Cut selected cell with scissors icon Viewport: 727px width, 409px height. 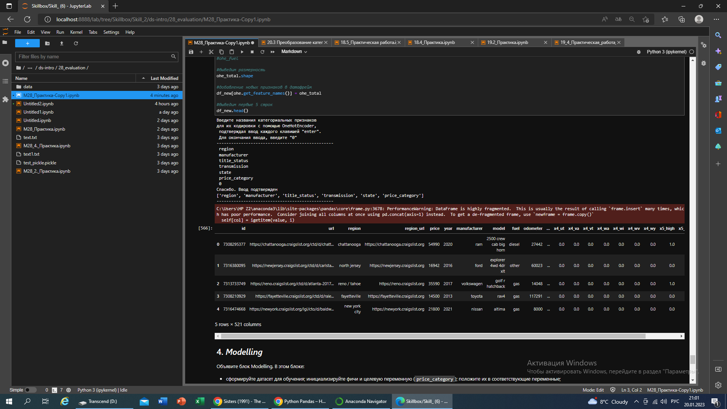coord(211,52)
